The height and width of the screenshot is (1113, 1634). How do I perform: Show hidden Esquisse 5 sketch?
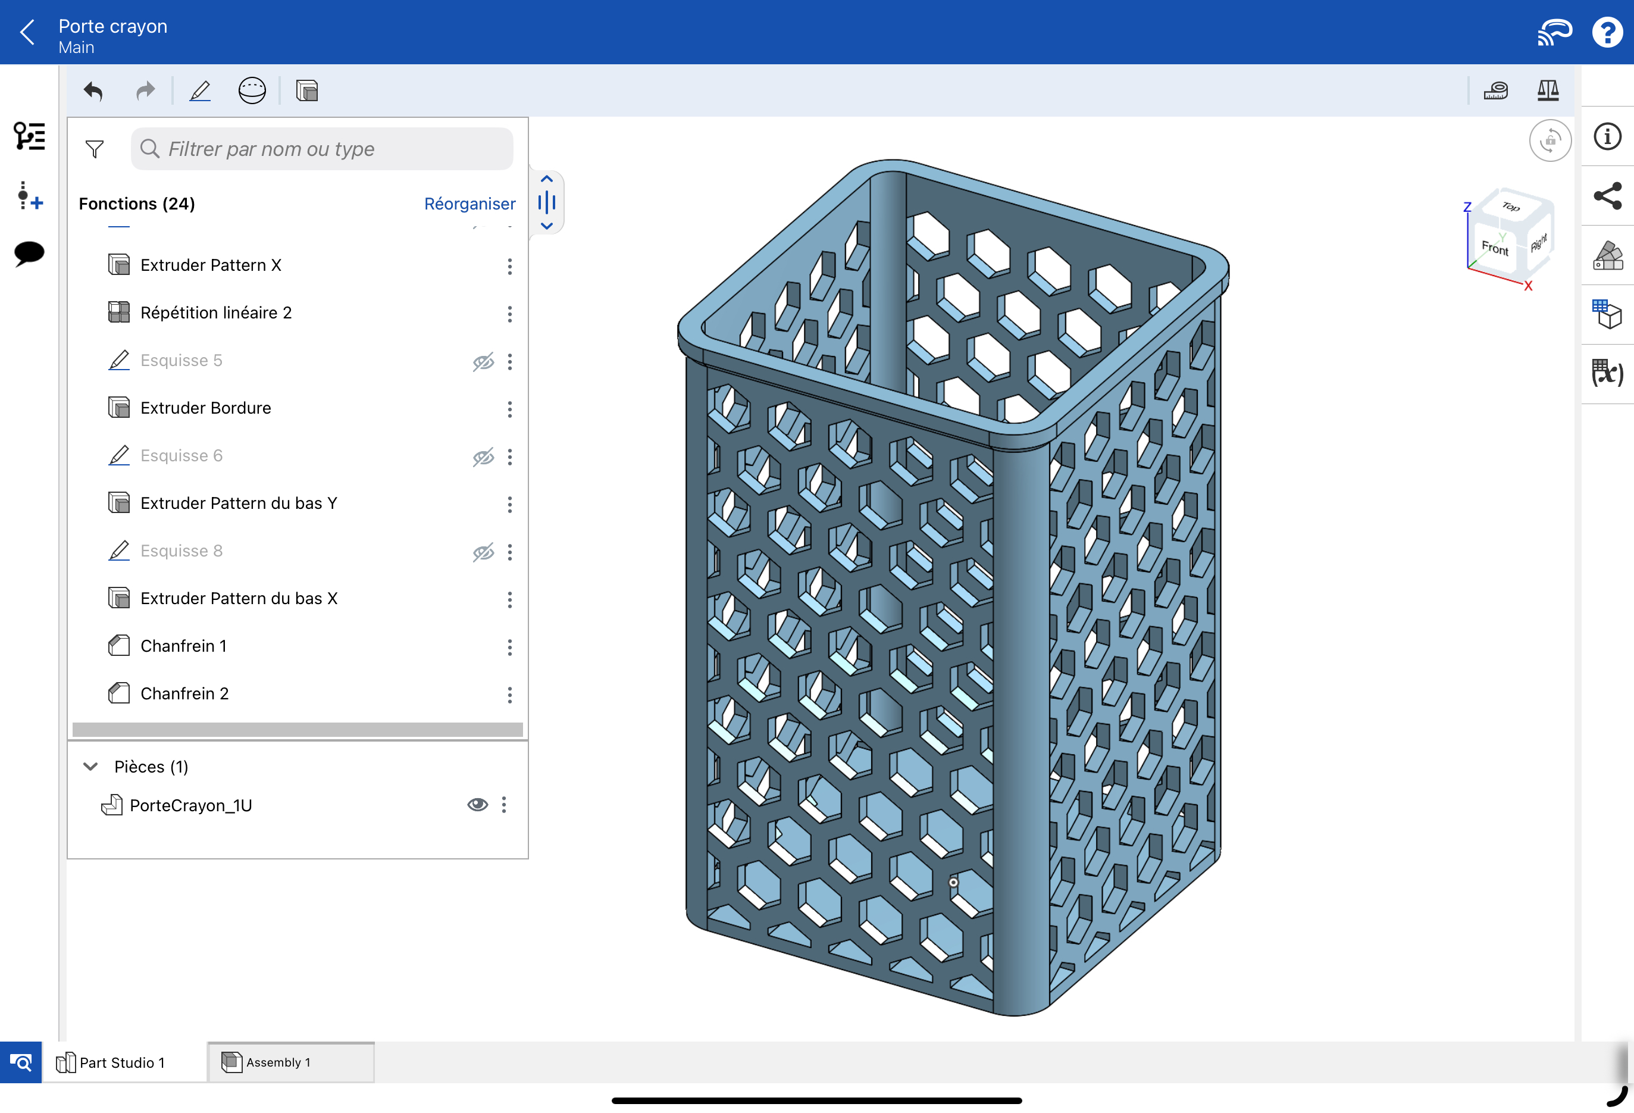[x=484, y=362]
